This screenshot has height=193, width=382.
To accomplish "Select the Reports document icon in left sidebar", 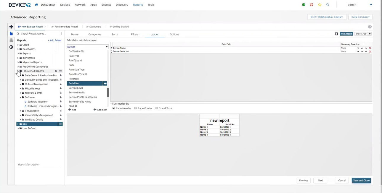I will (11, 33).
